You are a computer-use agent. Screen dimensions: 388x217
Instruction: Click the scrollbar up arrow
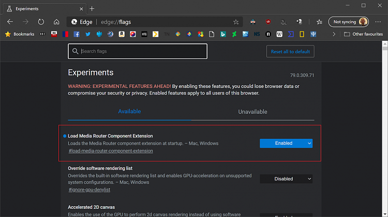click(385, 44)
